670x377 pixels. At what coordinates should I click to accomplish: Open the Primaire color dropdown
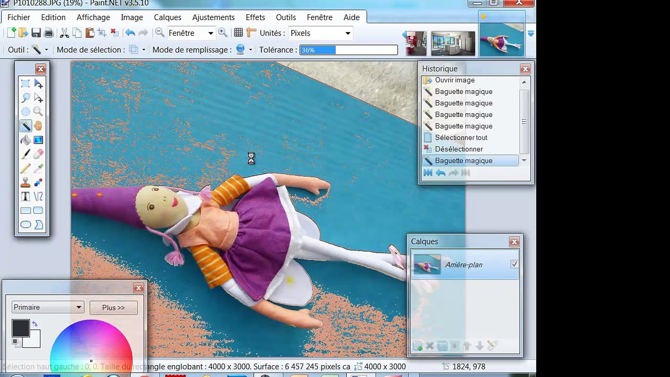tap(79, 307)
